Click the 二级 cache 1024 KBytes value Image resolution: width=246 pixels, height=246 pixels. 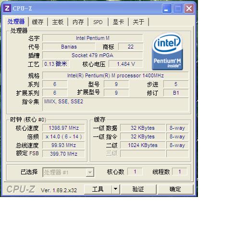point(143,145)
